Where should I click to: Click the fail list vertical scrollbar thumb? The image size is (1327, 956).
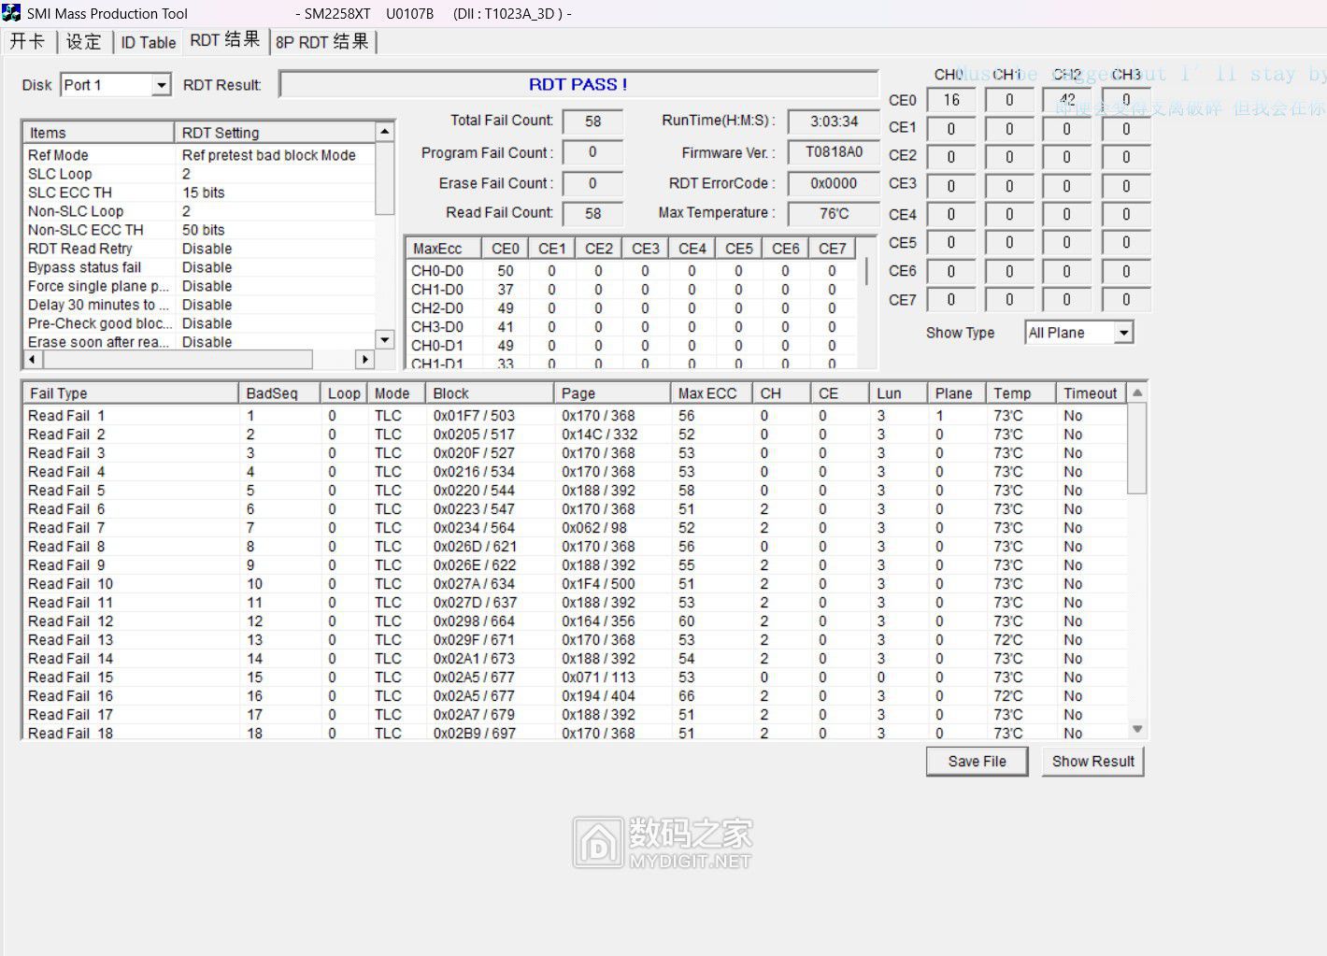tap(1137, 448)
